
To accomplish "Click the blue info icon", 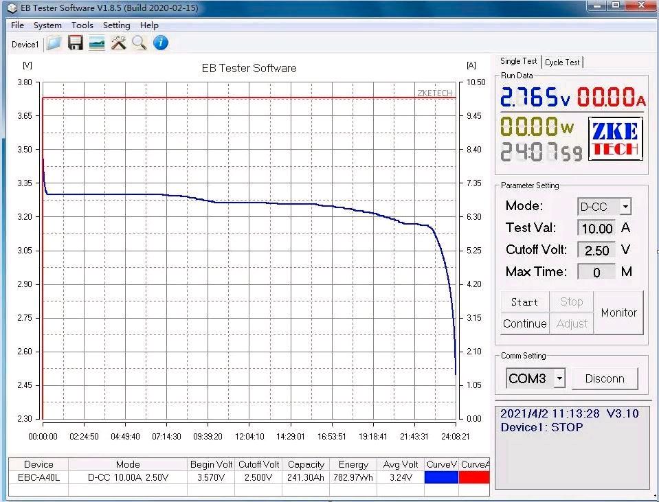I will pyautogui.click(x=161, y=43).
